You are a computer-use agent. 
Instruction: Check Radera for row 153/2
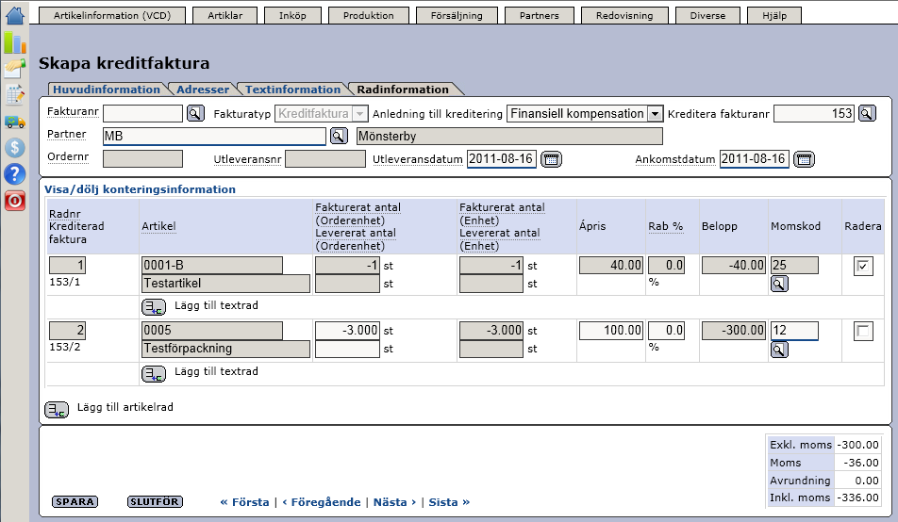[863, 332]
